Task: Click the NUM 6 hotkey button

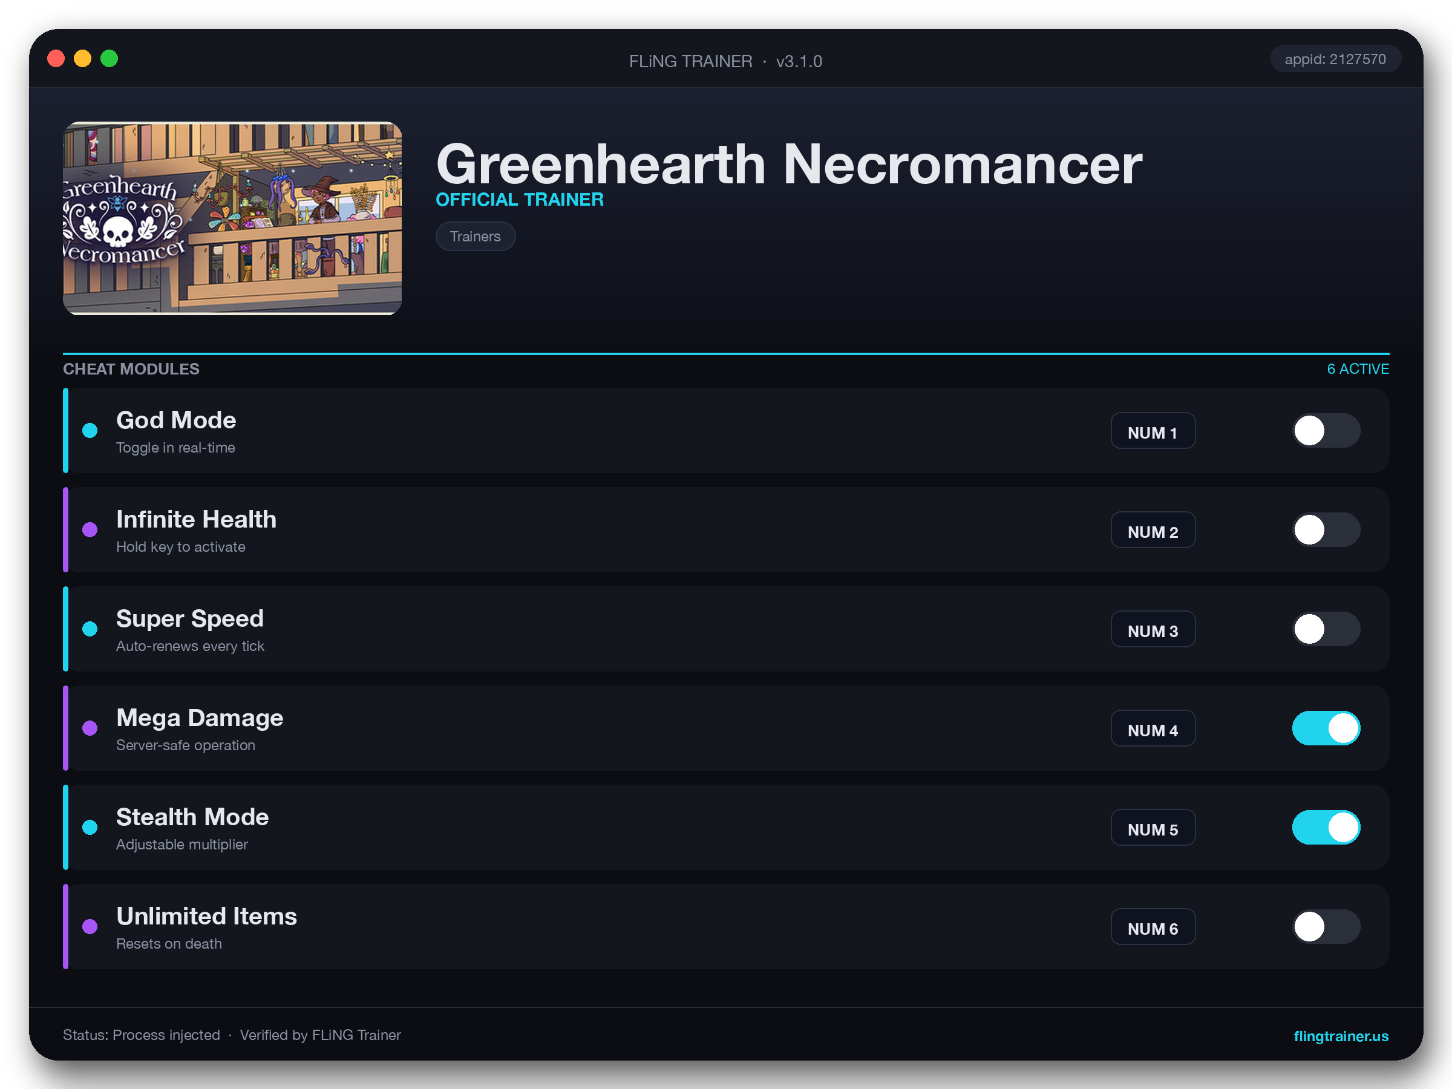Action: pos(1153,926)
